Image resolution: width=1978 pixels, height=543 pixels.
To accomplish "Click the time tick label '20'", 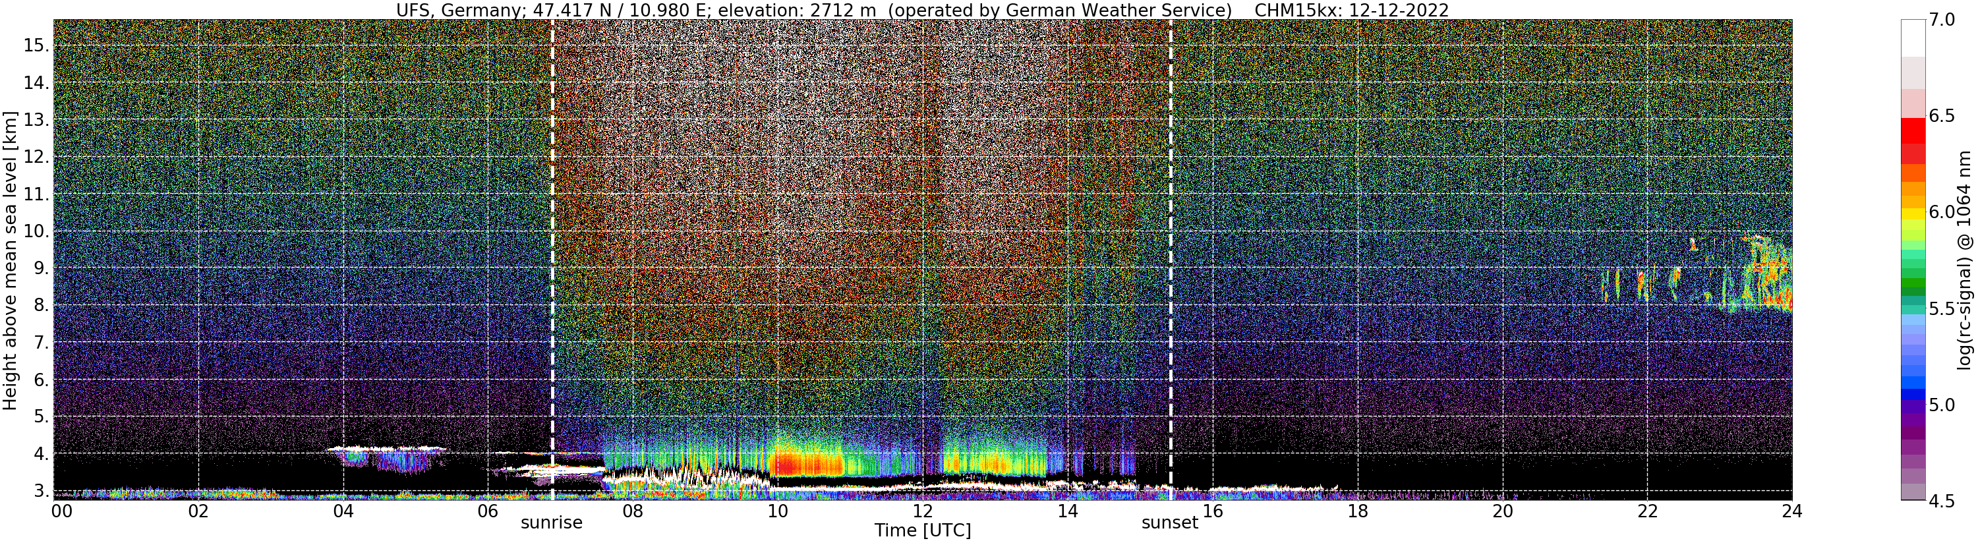I will tap(1502, 511).
